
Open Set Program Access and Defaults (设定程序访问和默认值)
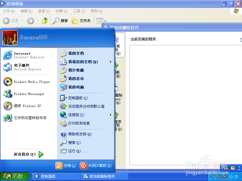[86, 106]
